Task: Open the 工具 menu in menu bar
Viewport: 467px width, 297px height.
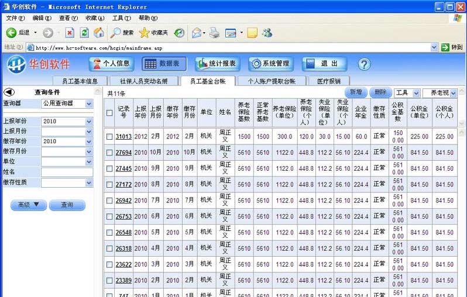Action: click(122, 18)
